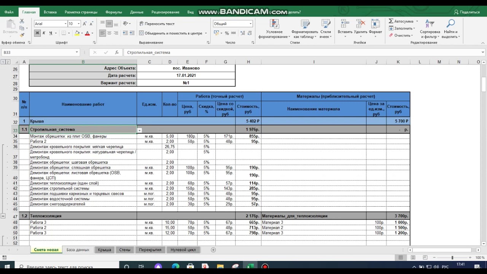The width and height of the screenshot is (487, 274).
Task: Apply percent style with the % icon
Action: pos(227,33)
